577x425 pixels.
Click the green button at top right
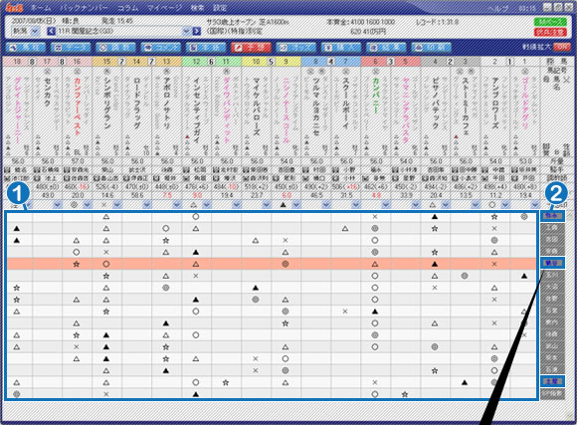(x=550, y=22)
